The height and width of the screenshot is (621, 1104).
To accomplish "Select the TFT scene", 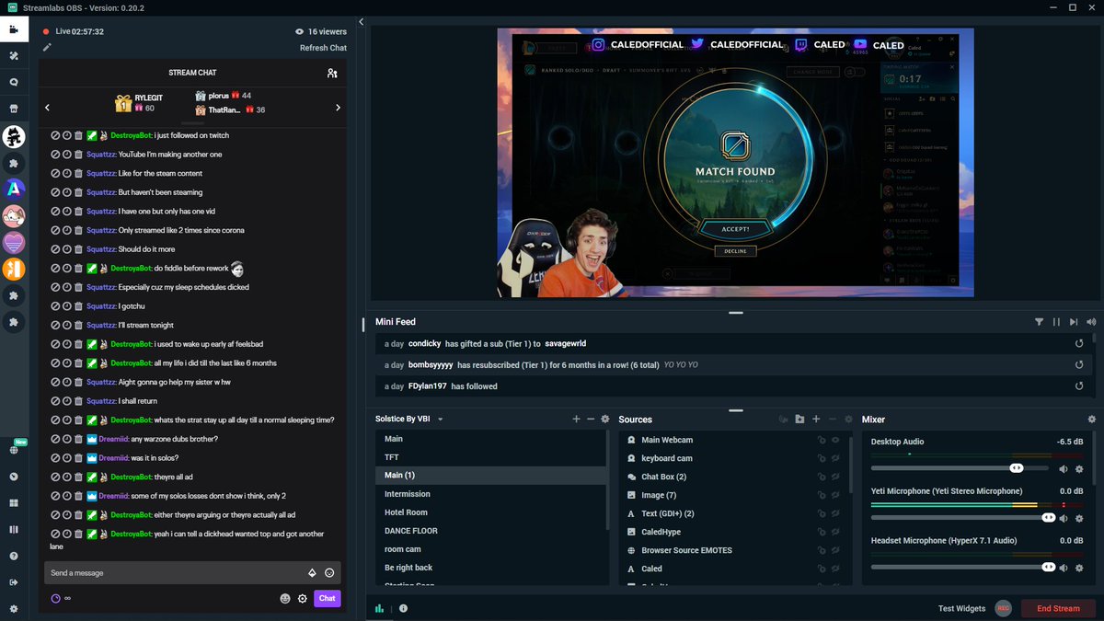I will 491,457.
